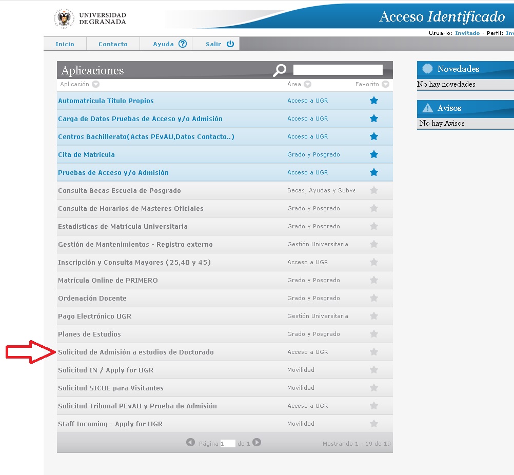Screen dimensions: 514x475
Task: Click the Novedades badge icon
Action: pyautogui.click(x=427, y=69)
